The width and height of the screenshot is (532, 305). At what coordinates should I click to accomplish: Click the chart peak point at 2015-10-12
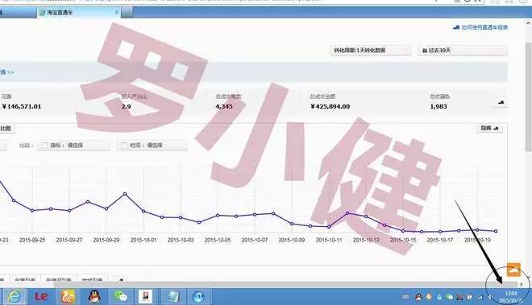347,212
